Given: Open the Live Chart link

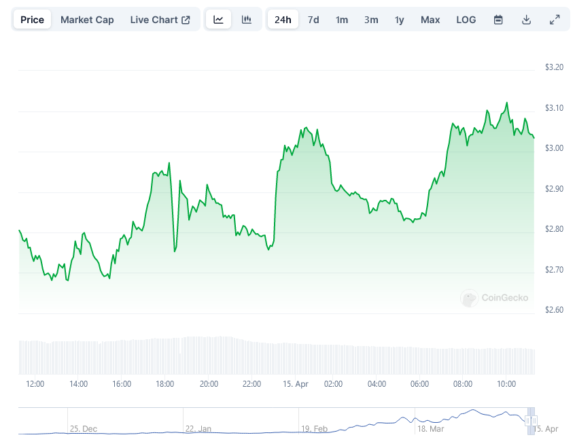Looking at the screenshot, I should [x=160, y=20].
